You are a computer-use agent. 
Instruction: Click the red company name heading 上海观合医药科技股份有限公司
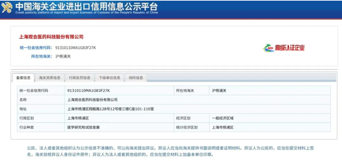[51, 37]
